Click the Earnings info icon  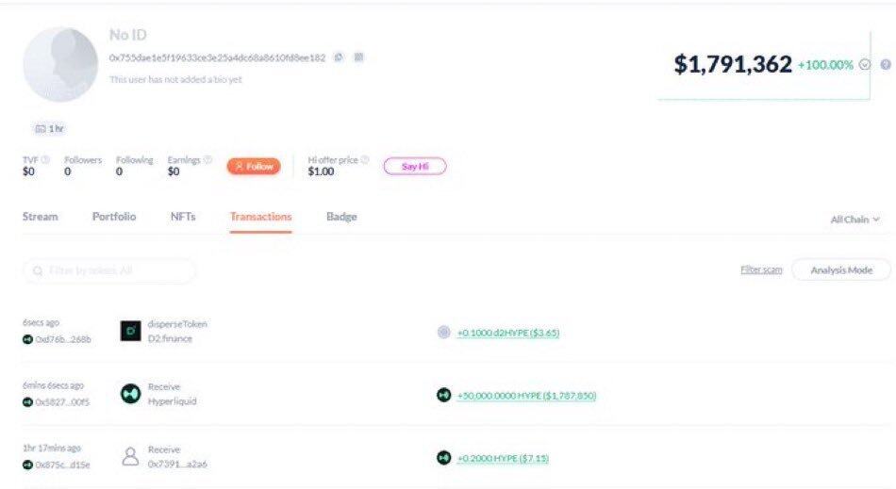pyautogui.click(x=207, y=160)
